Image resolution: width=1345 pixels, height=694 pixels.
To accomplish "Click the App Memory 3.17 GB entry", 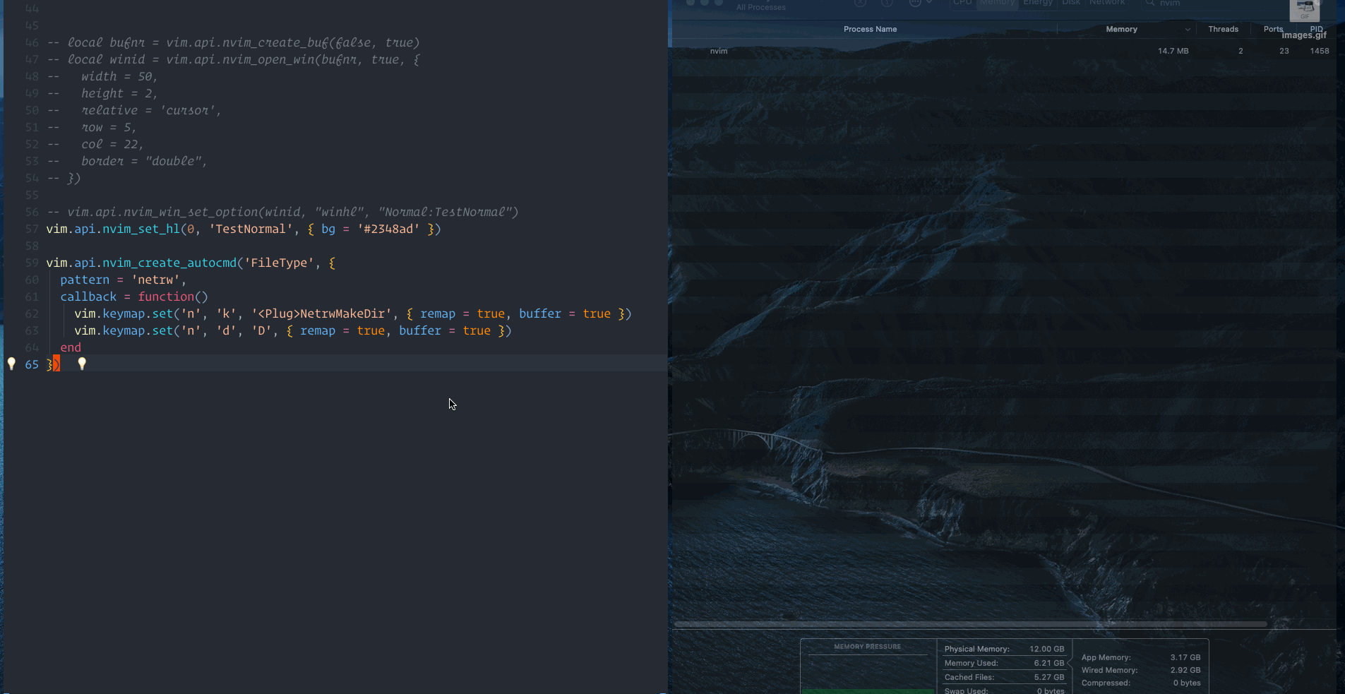I will 1140,657.
